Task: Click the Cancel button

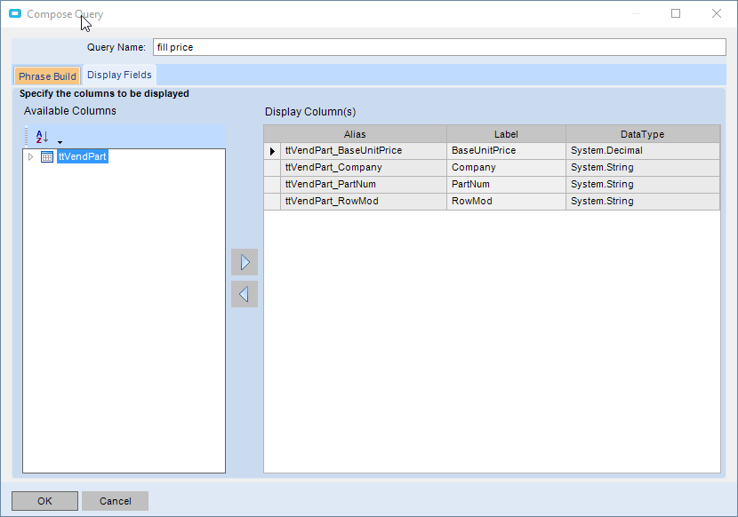Action: tap(115, 501)
